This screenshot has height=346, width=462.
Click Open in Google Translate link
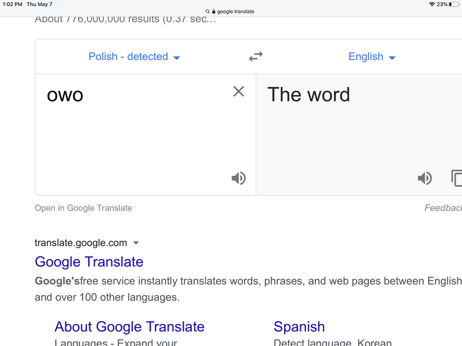coord(83,208)
